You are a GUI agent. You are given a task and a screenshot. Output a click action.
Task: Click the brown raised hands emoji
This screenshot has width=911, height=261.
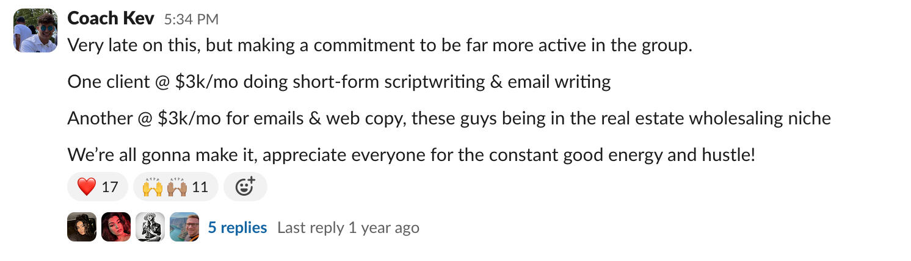(177, 187)
